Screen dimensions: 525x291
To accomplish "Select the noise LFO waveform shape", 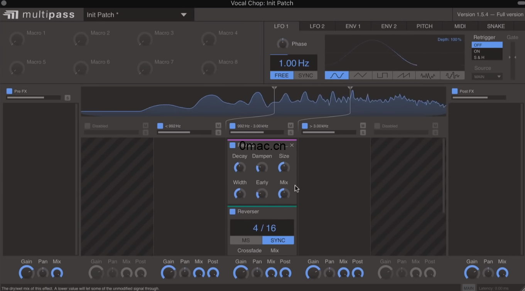I will point(428,76).
